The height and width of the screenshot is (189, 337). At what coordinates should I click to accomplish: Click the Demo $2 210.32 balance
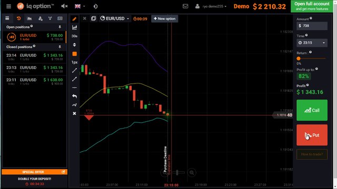pos(260,6)
